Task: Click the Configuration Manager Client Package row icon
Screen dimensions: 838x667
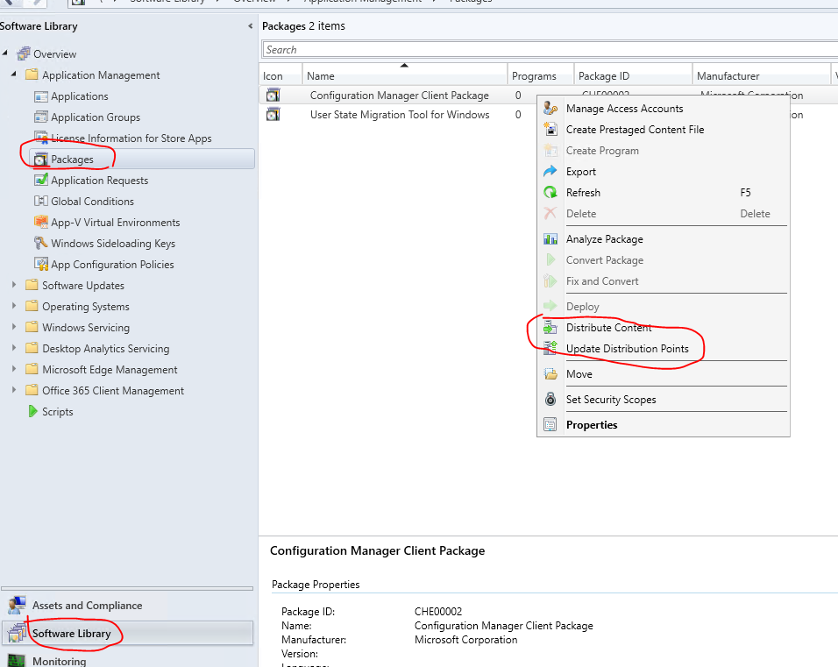Action: tap(273, 96)
